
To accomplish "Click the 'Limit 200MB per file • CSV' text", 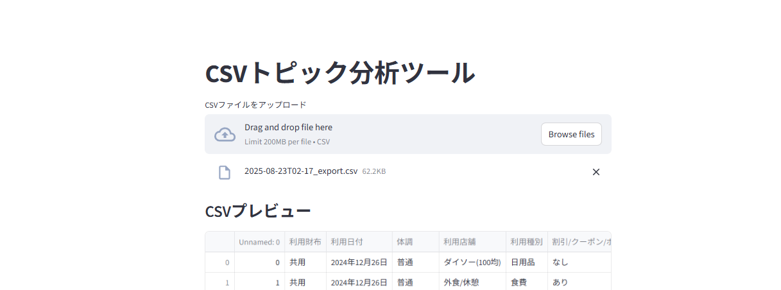I will coord(287,142).
